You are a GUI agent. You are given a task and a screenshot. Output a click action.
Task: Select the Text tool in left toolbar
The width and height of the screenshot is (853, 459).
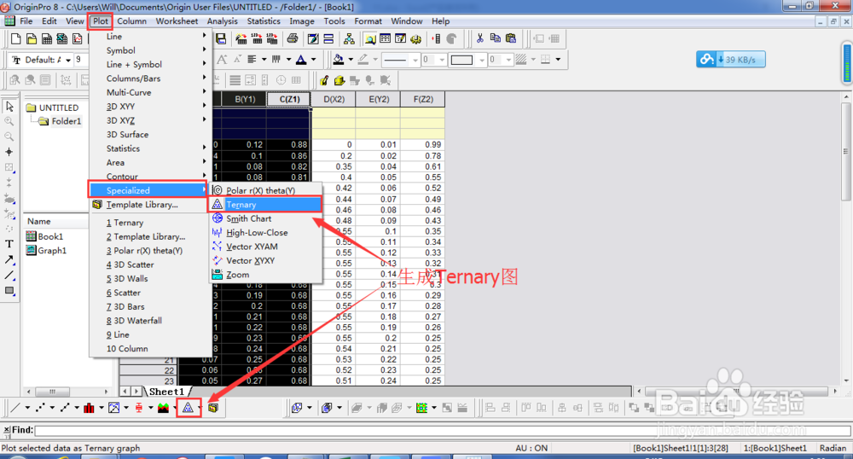9,244
